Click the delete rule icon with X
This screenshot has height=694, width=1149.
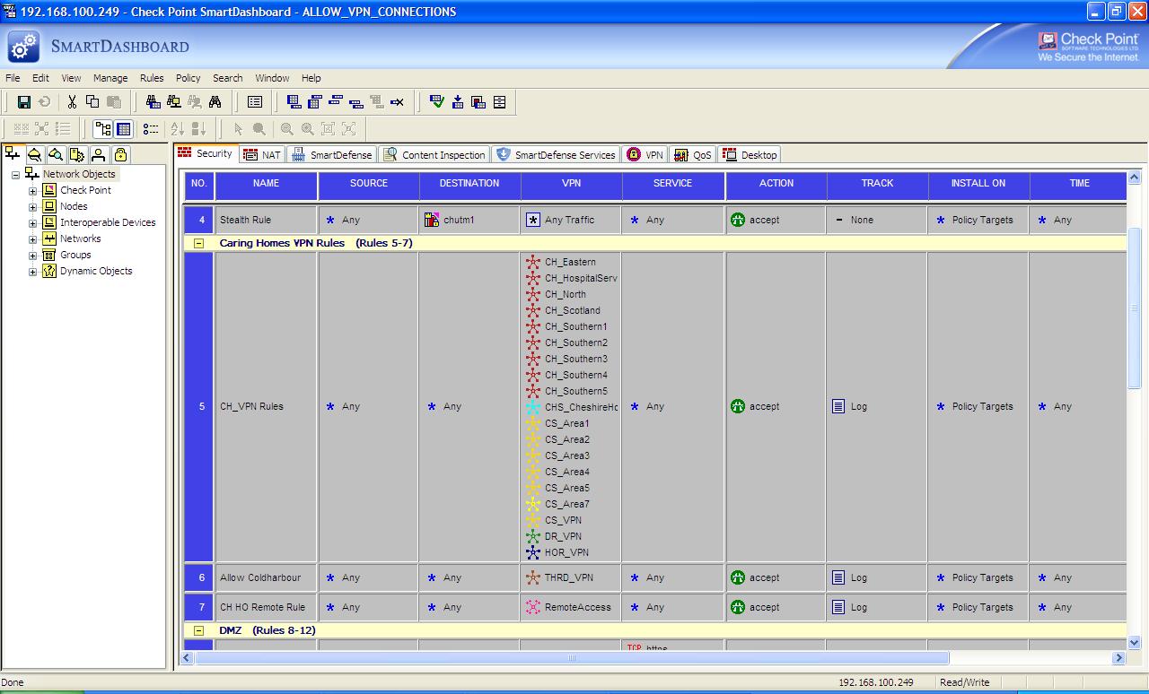[x=397, y=102]
